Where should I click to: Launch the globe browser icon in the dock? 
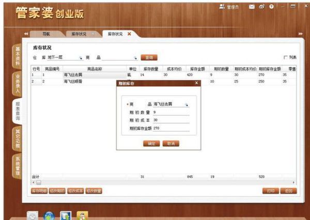point(50,215)
